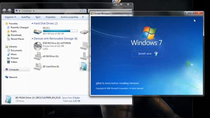Click 58.0 GB free of 283 GB text

(53, 34)
